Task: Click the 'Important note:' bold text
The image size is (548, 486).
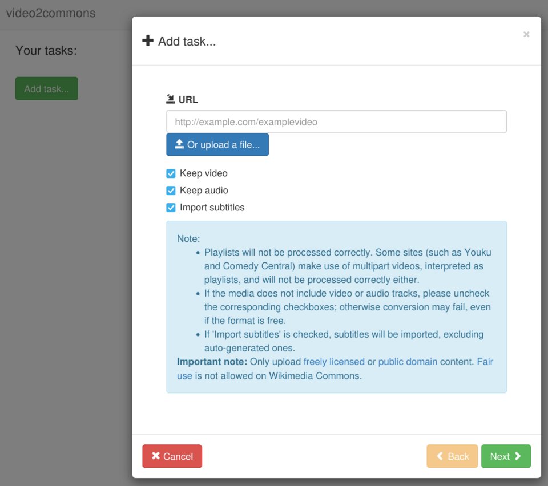Action: [x=212, y=362]
